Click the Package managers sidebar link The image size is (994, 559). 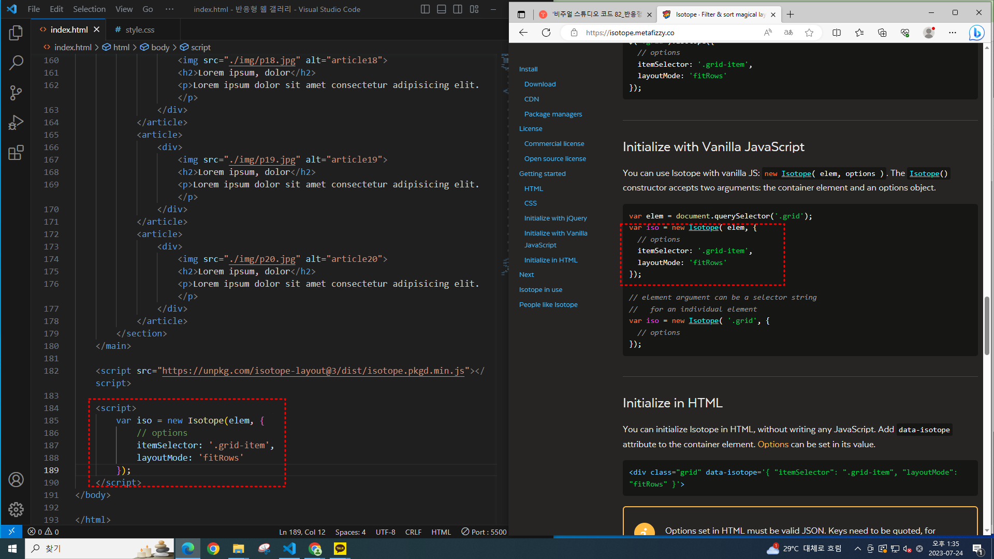point(553,114)
